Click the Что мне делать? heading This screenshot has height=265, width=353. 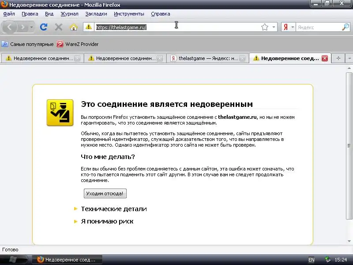coord(108,157)
